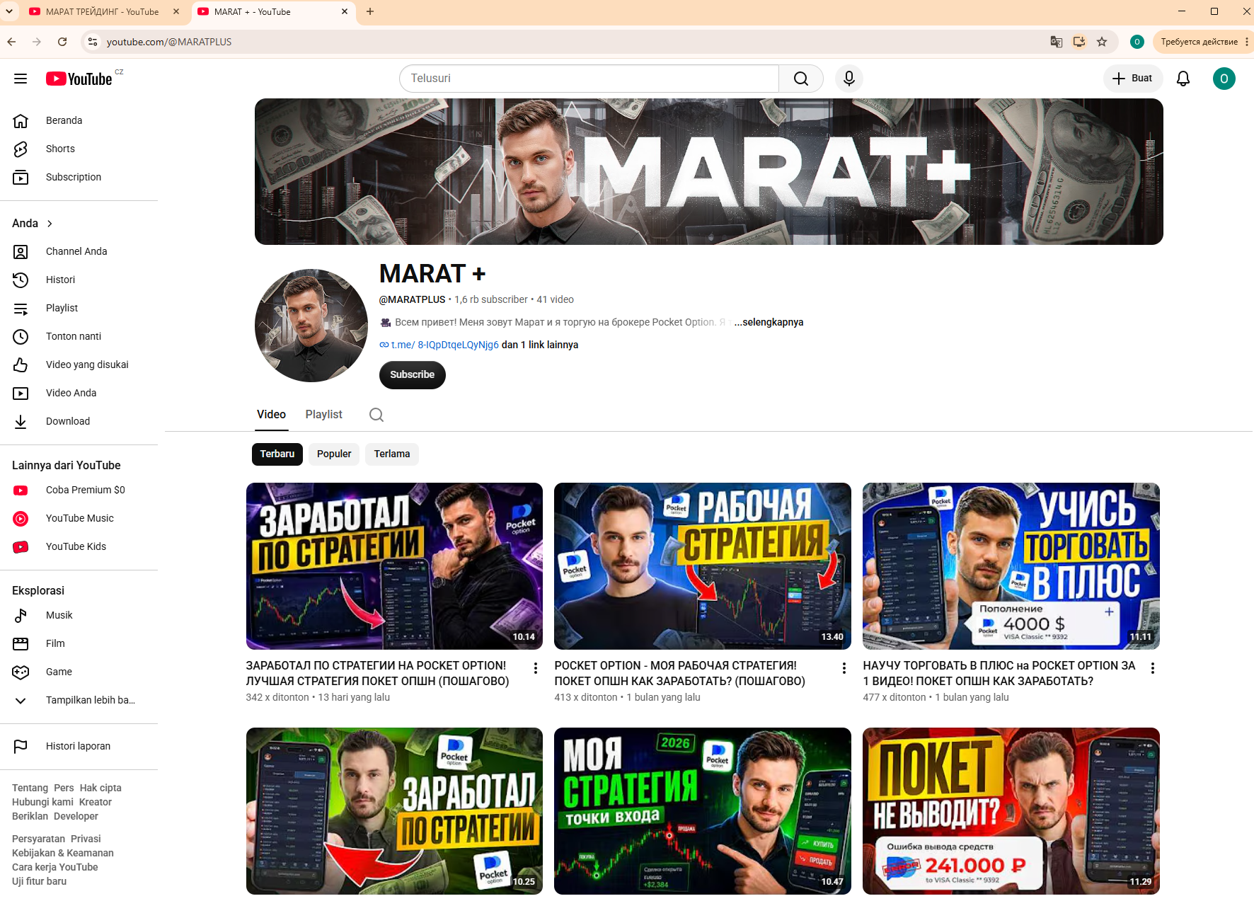Switch to channel Playlist tab

point(324,415)
